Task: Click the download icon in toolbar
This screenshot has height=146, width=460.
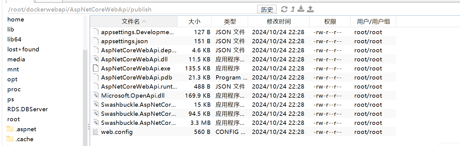Action: tap(301, 9)
